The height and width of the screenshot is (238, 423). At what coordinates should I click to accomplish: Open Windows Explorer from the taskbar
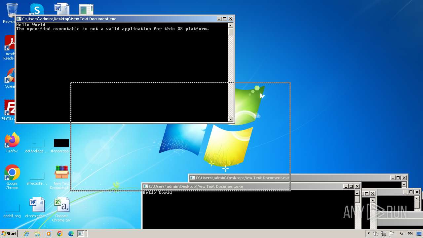(37, 234)
